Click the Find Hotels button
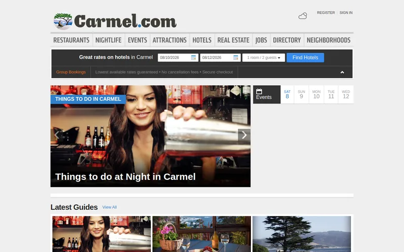Screen dimensions: 404x252 [306, 57]
